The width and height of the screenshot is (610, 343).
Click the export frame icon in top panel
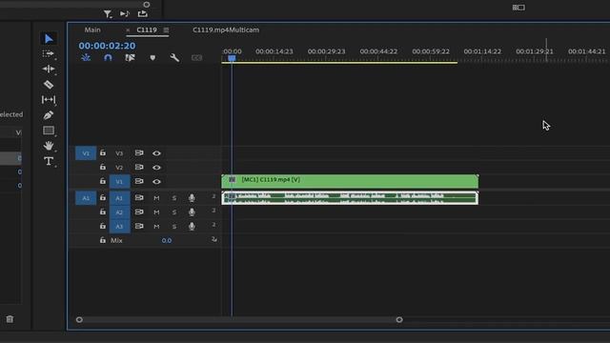[143, 13]
